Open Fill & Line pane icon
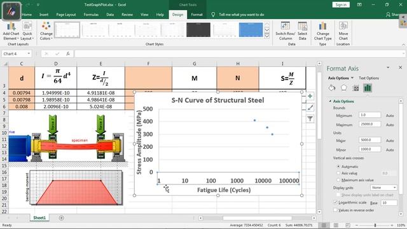This screenshot has height=229, width=407. 332,88
